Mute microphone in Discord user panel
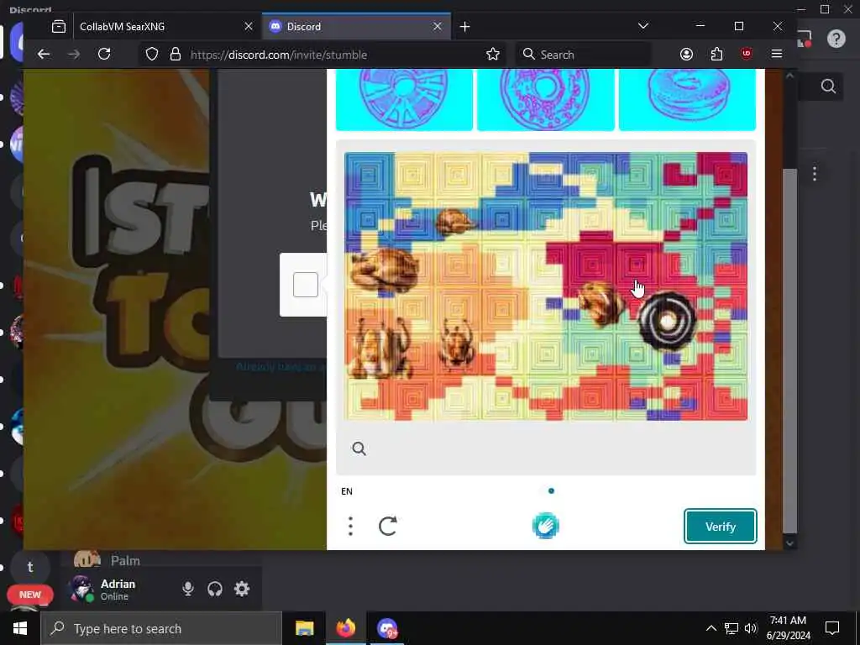The width and height of the screenshot is (860, 645). pyautogui.click(x=187, y=589)
